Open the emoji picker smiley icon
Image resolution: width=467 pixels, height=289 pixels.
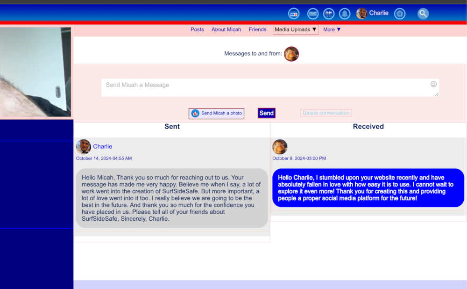(x=433, y=84)
